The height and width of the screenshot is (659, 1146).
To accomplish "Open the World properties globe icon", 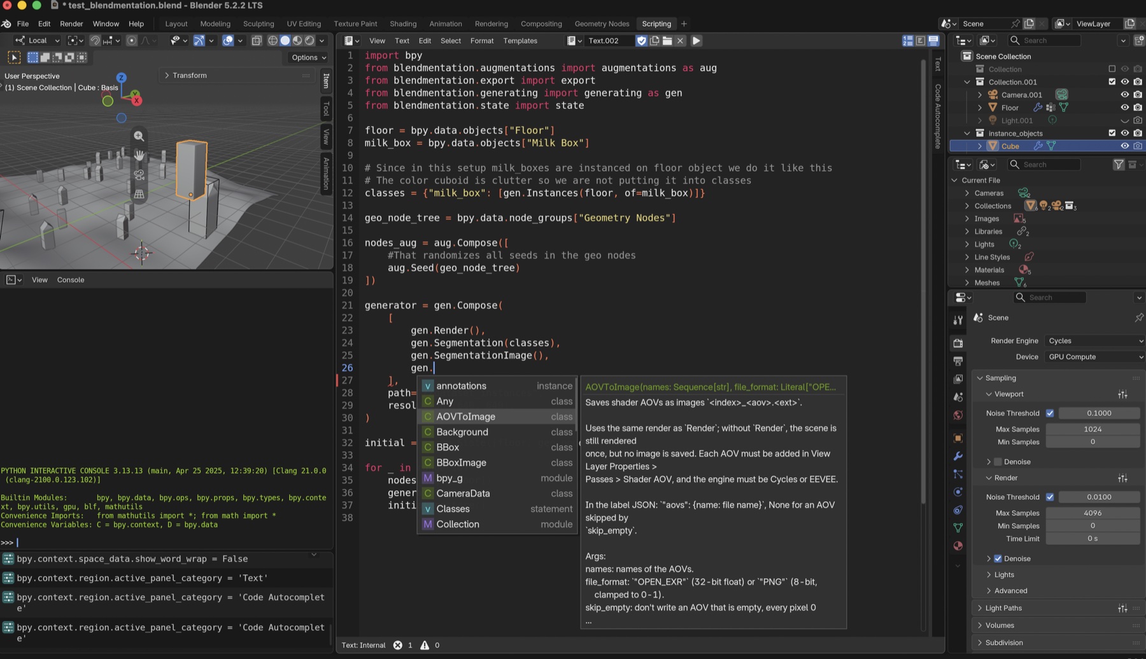I will pos(958,415).
